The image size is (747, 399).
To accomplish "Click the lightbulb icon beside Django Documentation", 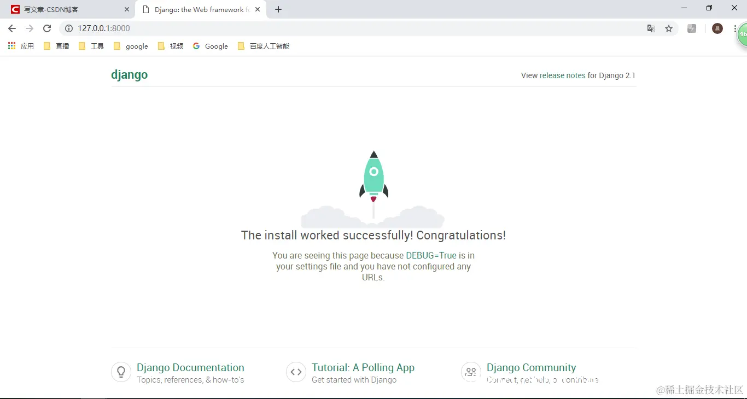I will [x=121, y=372].
